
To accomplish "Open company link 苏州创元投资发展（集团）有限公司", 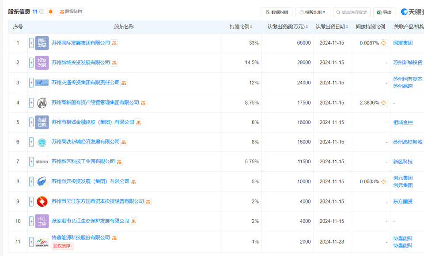I will click(90, 181).
